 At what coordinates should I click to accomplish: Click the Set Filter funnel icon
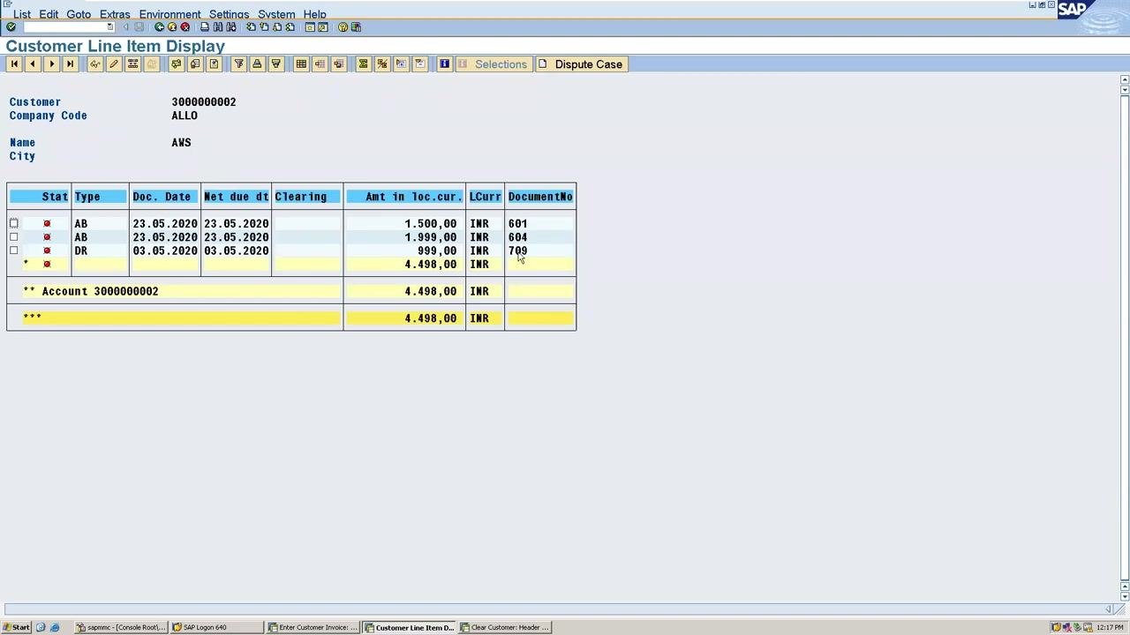(238, 64)
